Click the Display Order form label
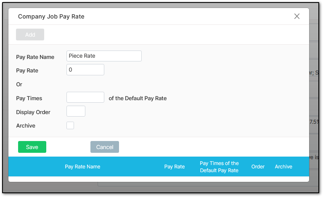Screen dimensions: 323x197 [33, 112]
